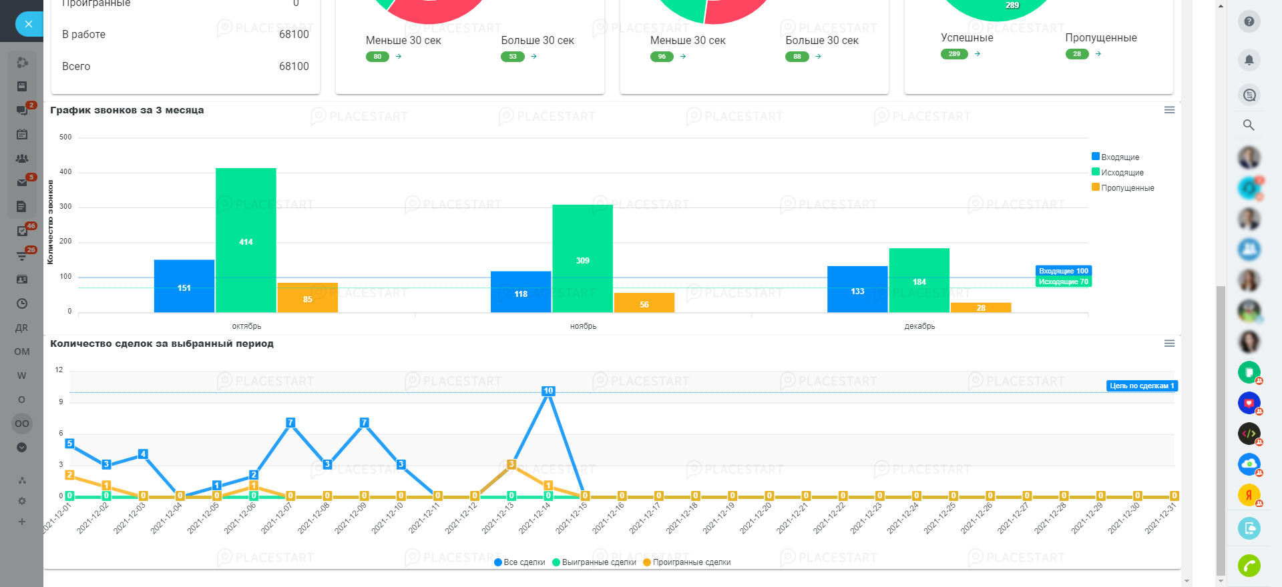Open the hamburger menu of the calls chart
This screenshot has height=587, width=1282.
(1169, 110)
